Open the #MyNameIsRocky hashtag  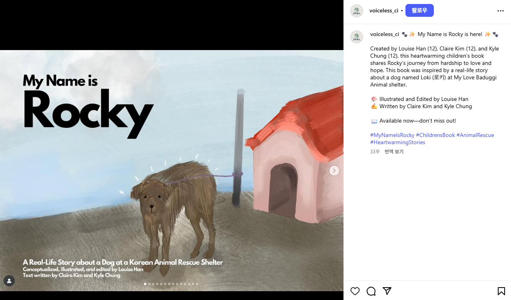pos(392,135)
